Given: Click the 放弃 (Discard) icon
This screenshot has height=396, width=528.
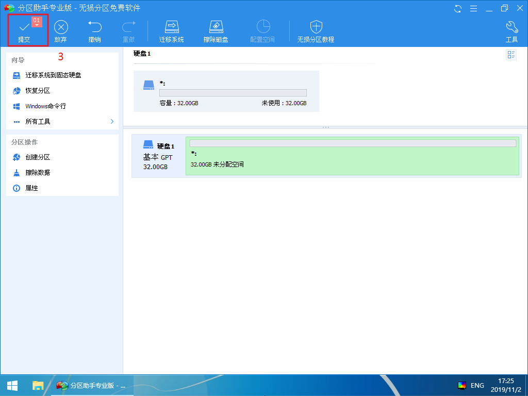Looking at the screenshot, I should (x=61, y=27).
